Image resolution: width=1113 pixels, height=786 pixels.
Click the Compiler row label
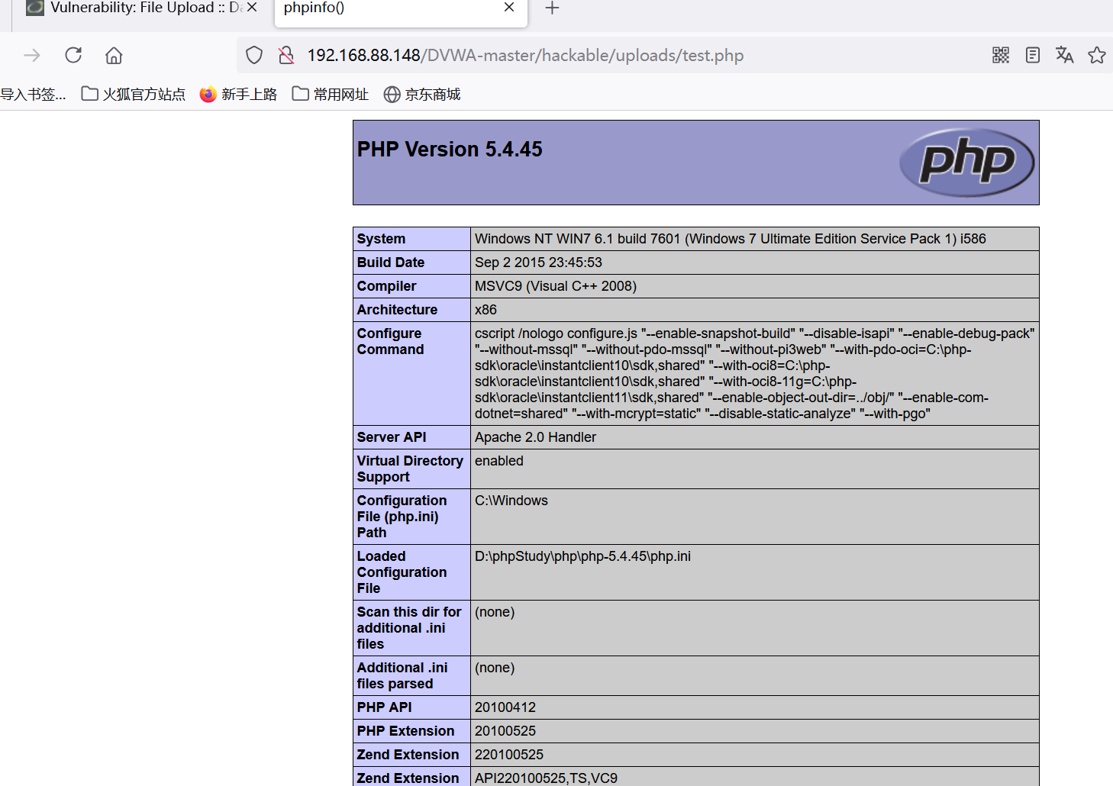(x=386, y=286)
